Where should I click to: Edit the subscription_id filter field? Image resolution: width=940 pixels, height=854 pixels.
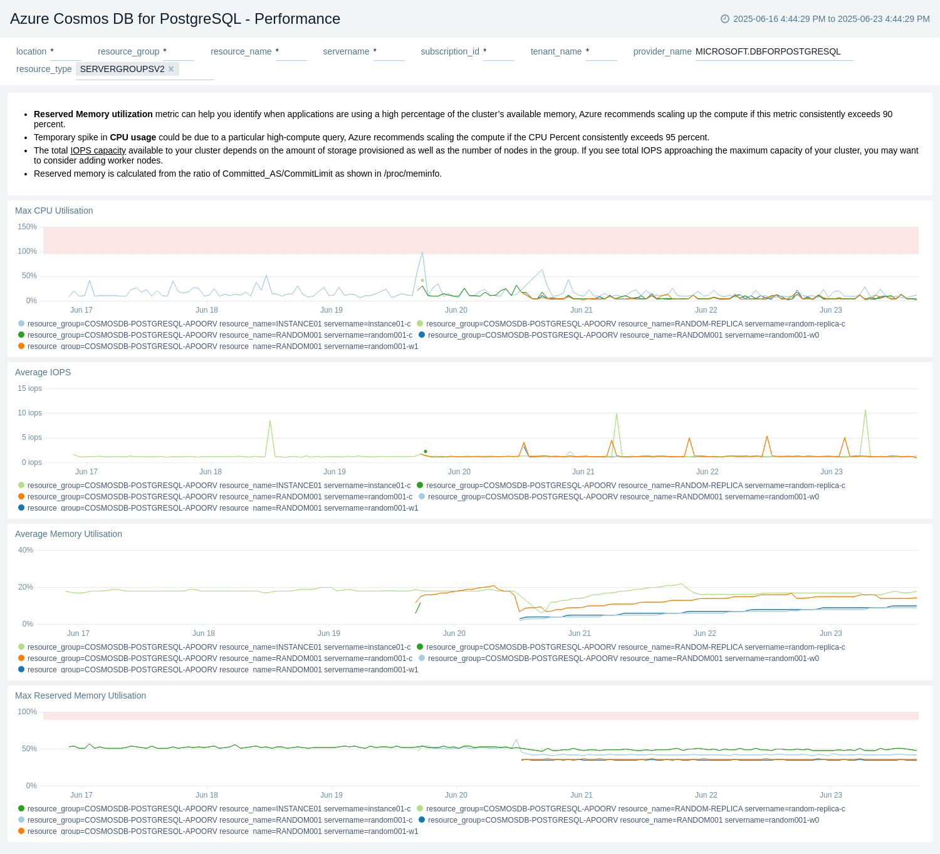point(499,52)
